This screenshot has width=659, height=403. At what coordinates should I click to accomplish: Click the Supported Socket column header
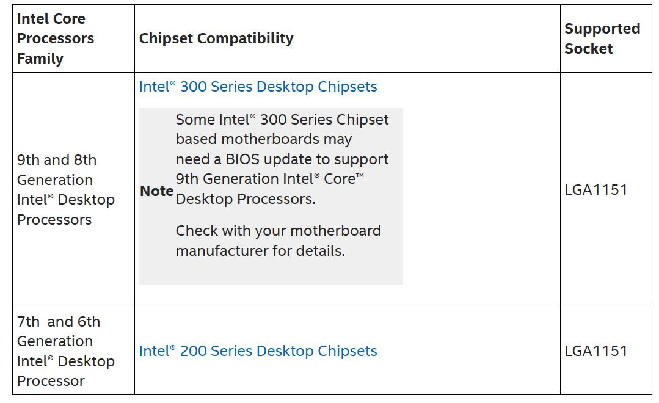click(602, 38)
